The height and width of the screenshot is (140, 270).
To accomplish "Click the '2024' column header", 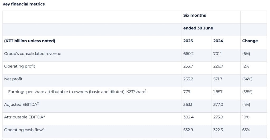I will pyautogui.click(x=218, y=41).
